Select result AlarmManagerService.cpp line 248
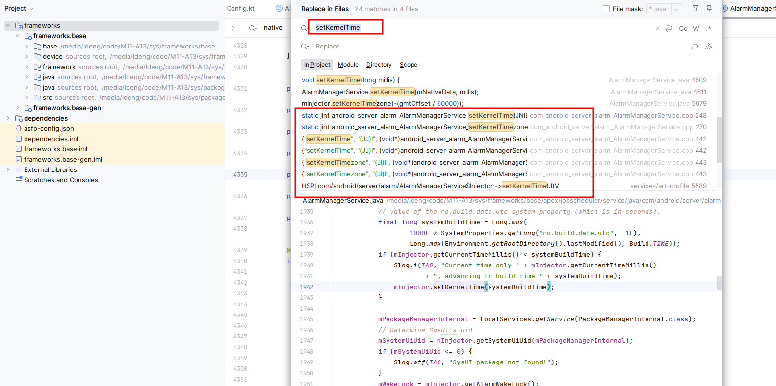This screenshot has width=776, height=386. 504,115
